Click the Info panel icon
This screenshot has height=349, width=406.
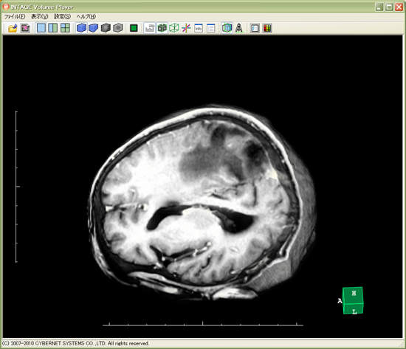tap(199, 28)
